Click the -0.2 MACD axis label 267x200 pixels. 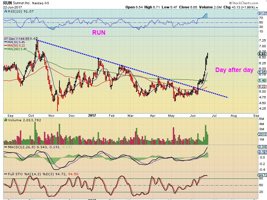263,164
